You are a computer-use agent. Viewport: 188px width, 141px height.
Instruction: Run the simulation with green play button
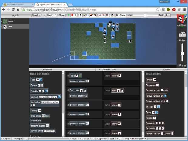tap(69, 15)
